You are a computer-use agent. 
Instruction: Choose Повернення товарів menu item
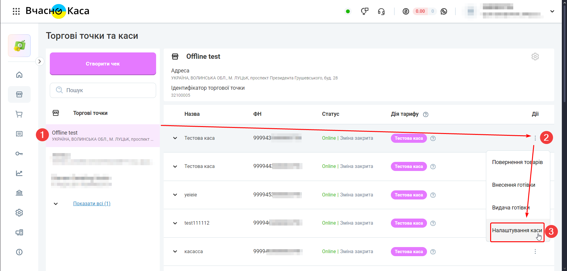pos(517,162)
